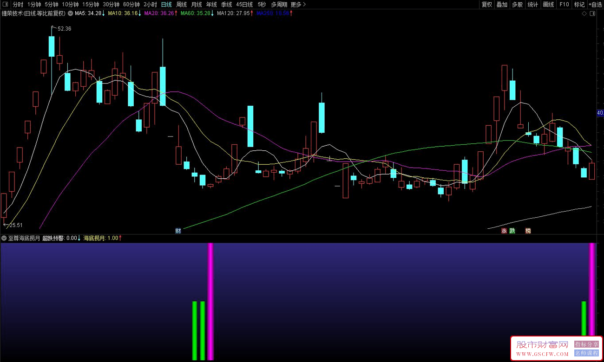
Task: Click the diamond marker icon at top right
Action: pos(584,13)
